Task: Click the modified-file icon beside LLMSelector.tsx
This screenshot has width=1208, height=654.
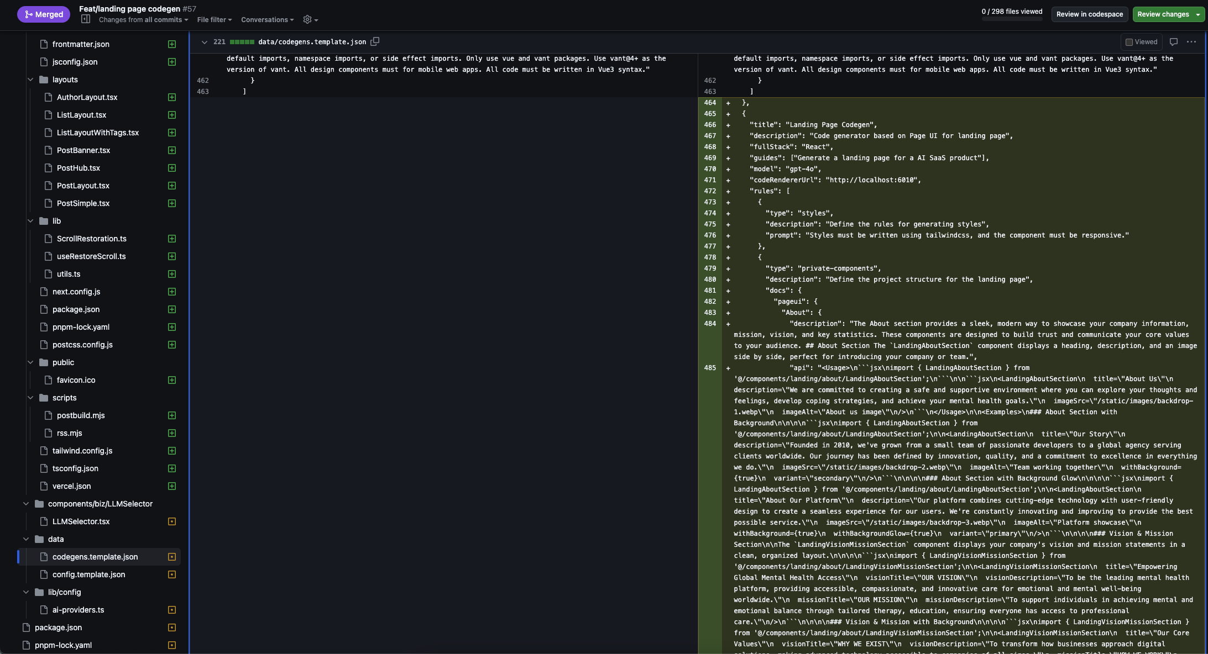Action: point(172,521)
